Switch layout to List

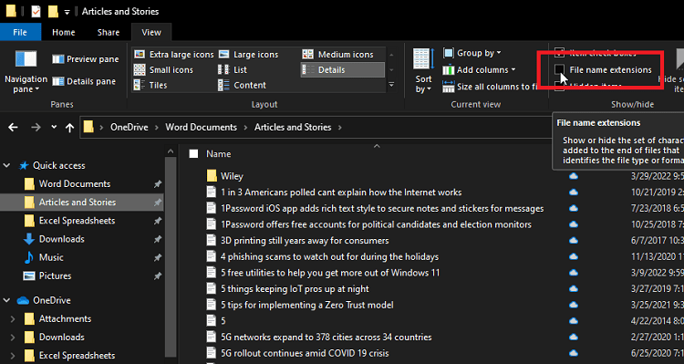click(233, 70)
